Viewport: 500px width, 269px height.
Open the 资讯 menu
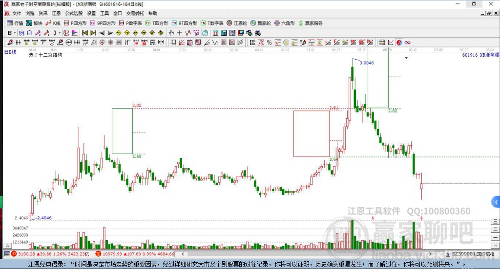pyautogui.click(x=43, y=13)
